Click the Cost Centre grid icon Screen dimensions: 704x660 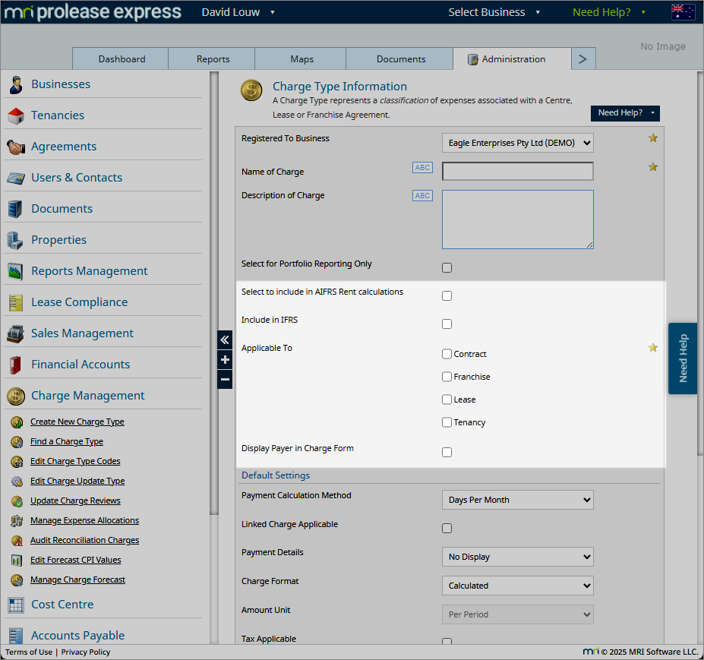pyautogui.click(x=16, y=605)
